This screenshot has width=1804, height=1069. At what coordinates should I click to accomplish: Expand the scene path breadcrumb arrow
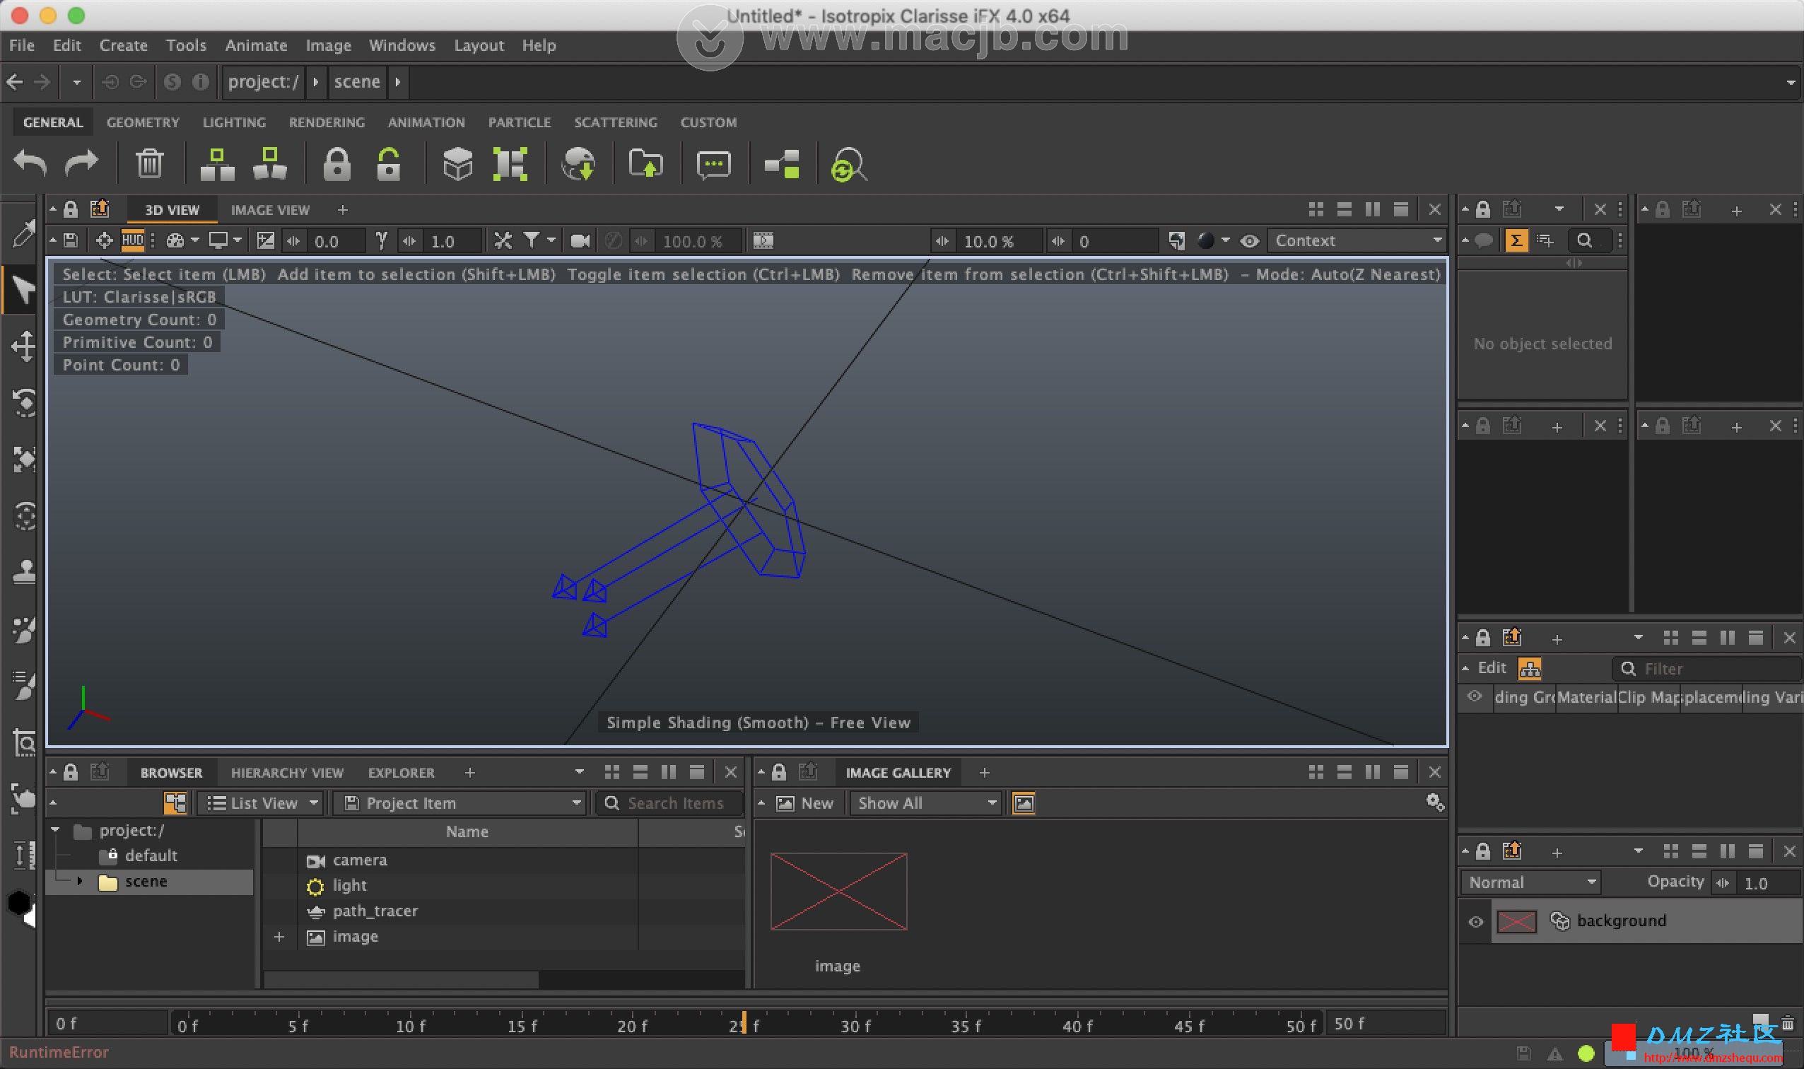pyautogui.click(x=397, y=82)
